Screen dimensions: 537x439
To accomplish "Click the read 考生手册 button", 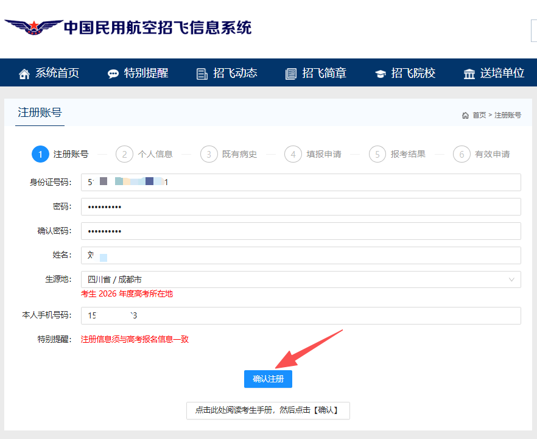I will coord(268,410).
